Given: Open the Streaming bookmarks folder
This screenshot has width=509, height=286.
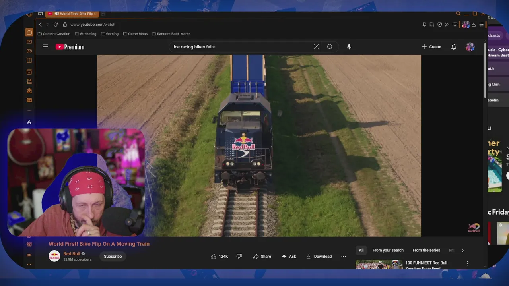Looking at the screenshot, I should click(85, 34).
